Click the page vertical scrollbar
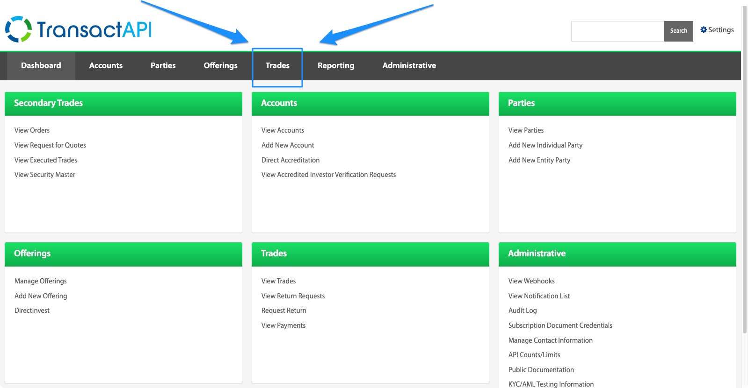This screenshot has height=388, width=748. point(745,170)
